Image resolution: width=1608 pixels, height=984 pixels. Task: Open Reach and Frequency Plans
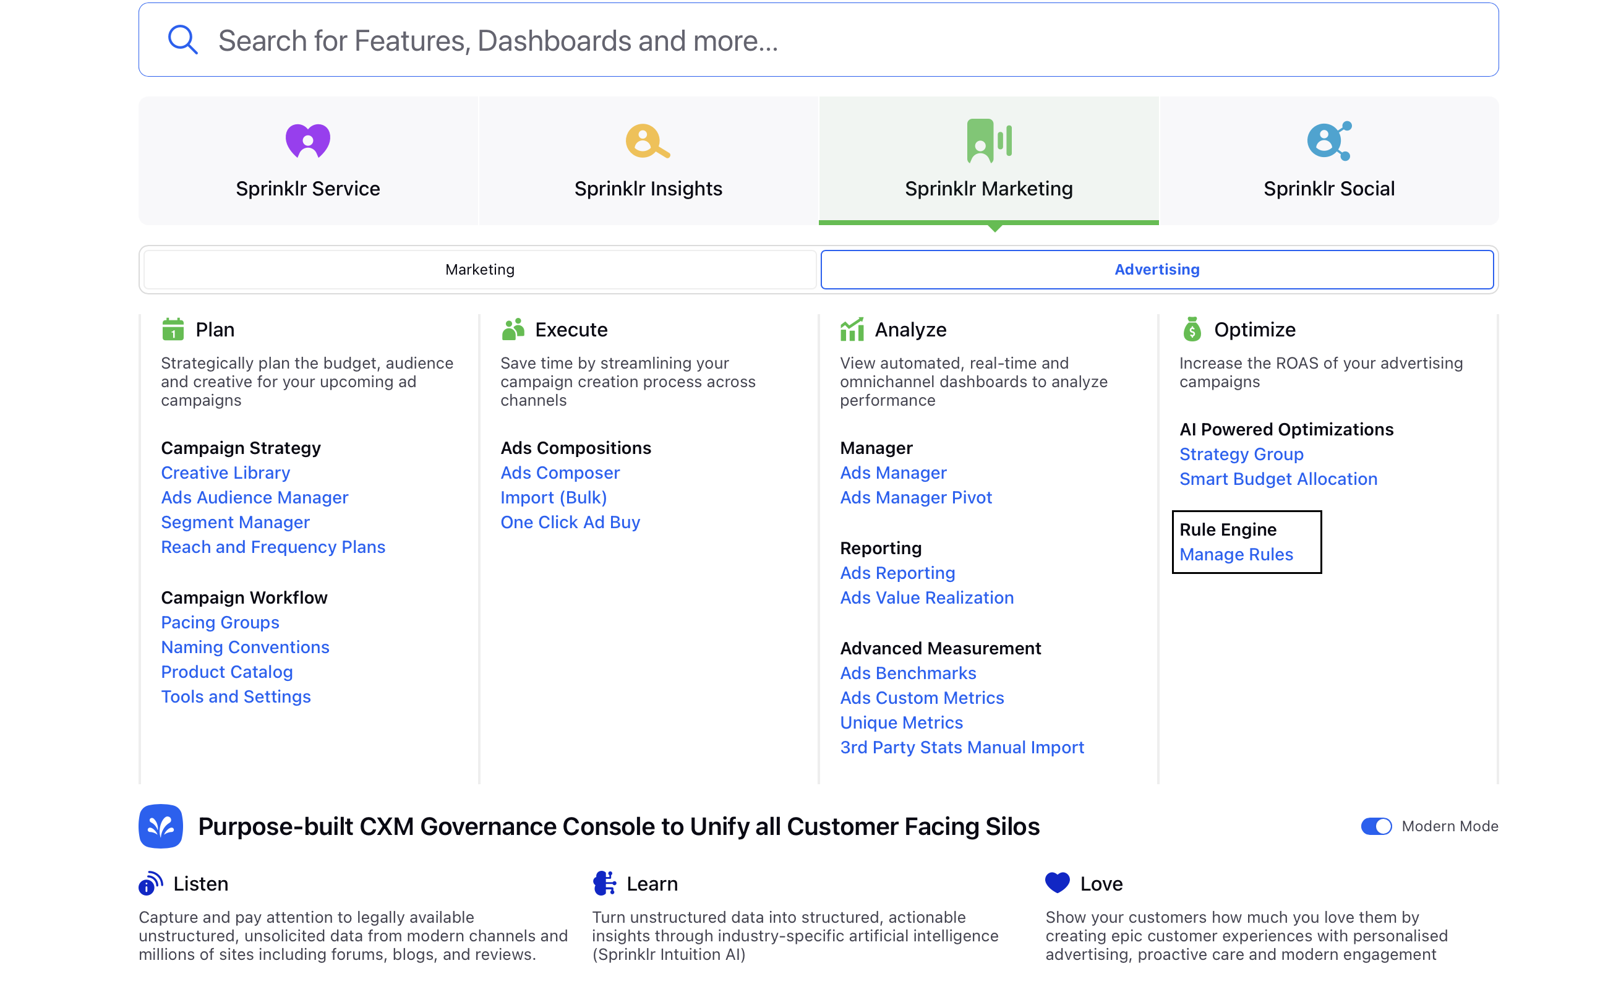[x=273, y=547]
